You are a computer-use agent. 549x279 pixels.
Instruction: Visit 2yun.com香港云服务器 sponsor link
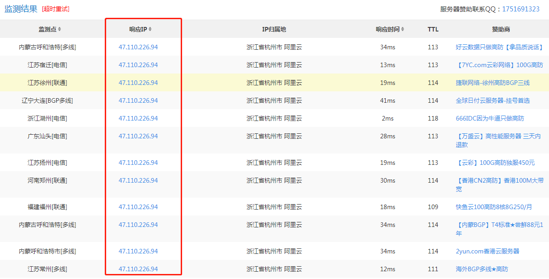click(x=487, y=251)
